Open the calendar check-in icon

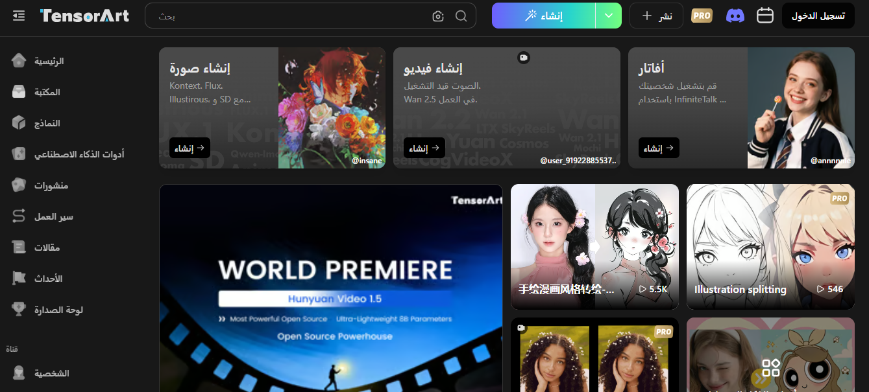[x=765, y=16]
